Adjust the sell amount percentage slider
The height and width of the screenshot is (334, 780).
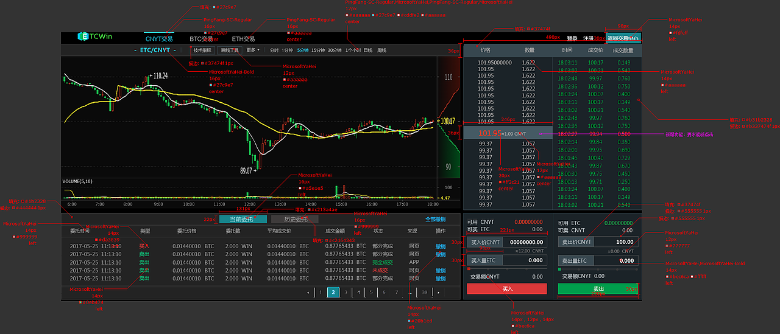598,268
